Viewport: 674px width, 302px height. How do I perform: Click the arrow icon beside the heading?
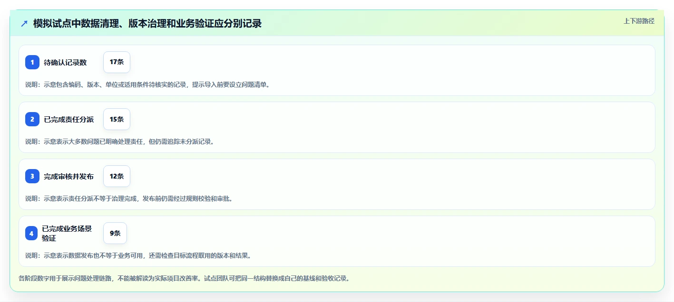coord(24,23)
